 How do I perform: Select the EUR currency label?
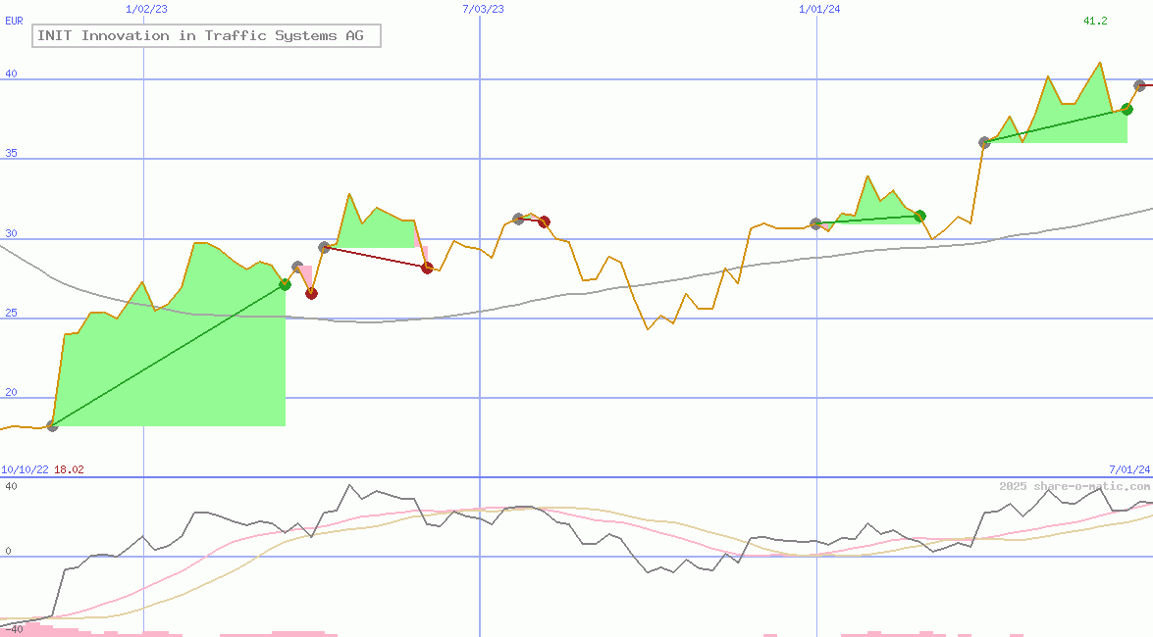click(x=14, y=20)
